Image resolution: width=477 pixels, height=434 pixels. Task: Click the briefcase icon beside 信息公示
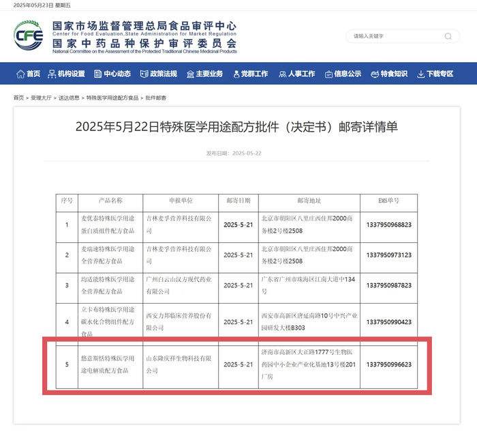(x=328, y=74)
